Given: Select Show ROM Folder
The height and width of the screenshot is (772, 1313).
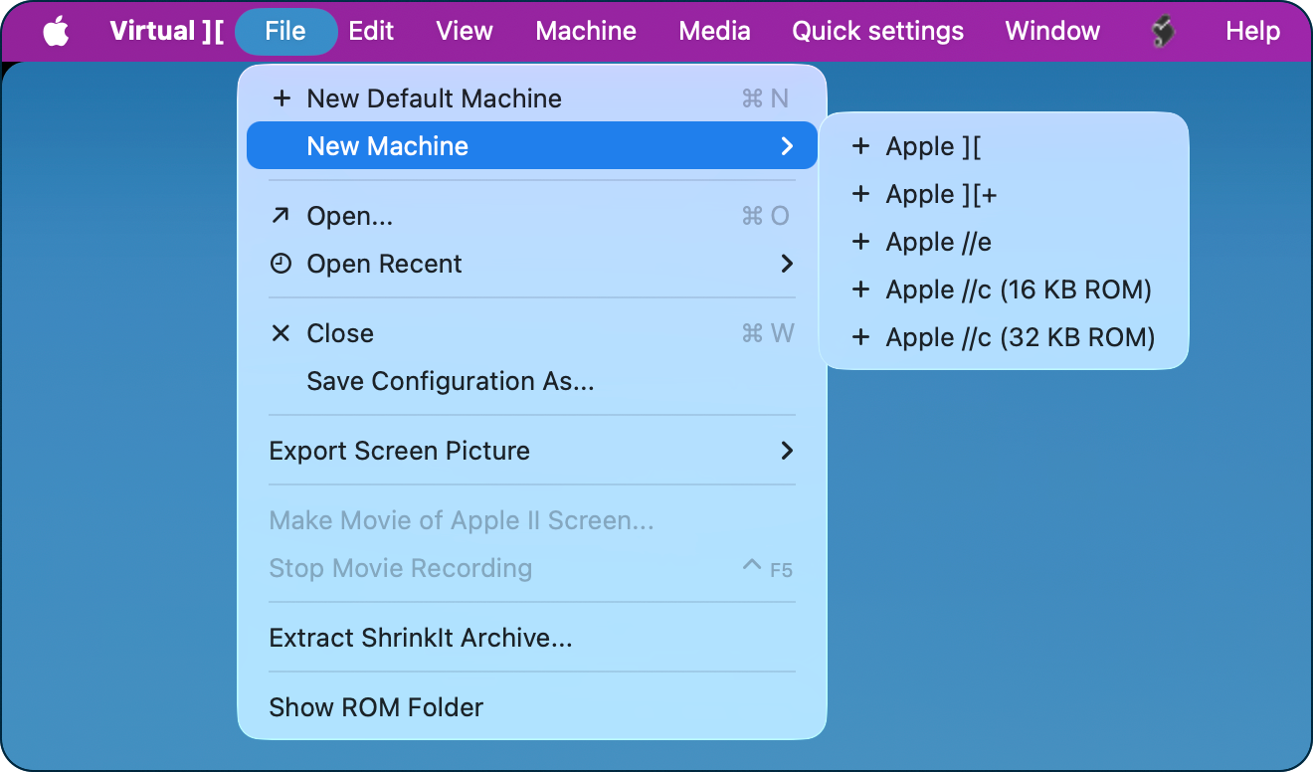Looking at the screenshot, I should (532, 707).
